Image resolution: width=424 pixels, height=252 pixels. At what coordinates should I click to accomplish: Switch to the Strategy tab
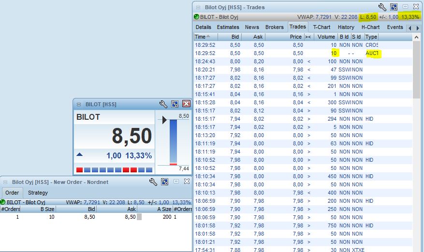pyautogui.click(x=38, y=193)
